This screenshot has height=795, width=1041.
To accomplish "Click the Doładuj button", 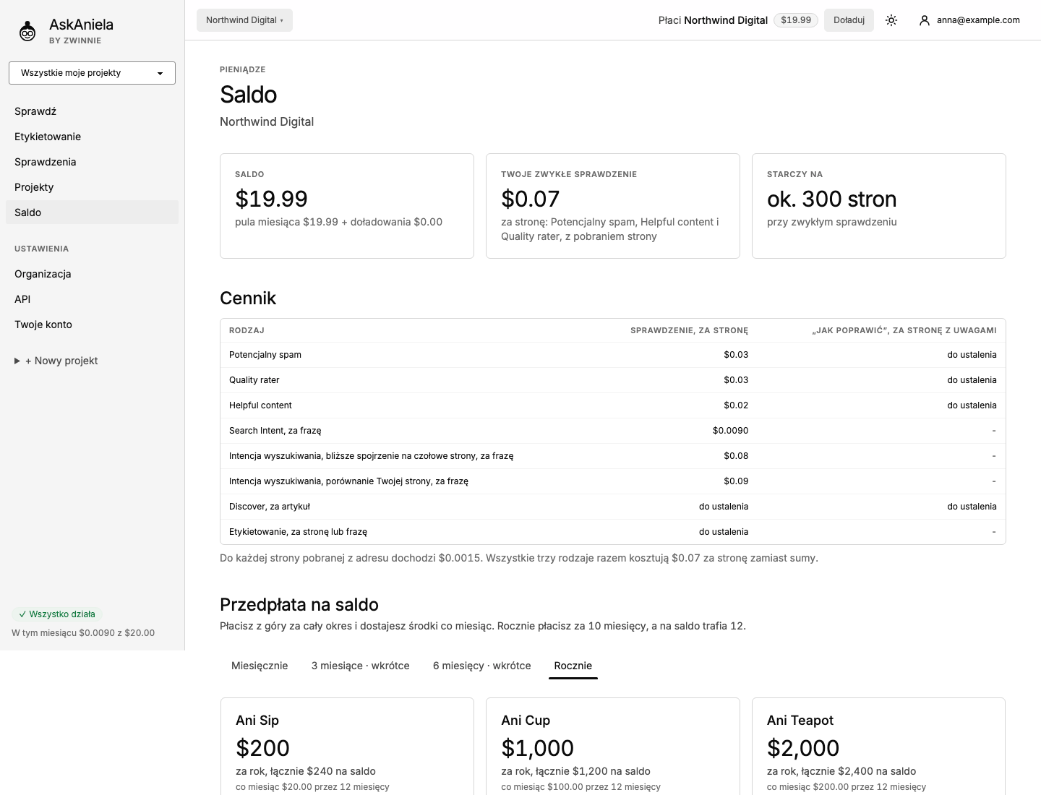I will (x=849, y=20).
